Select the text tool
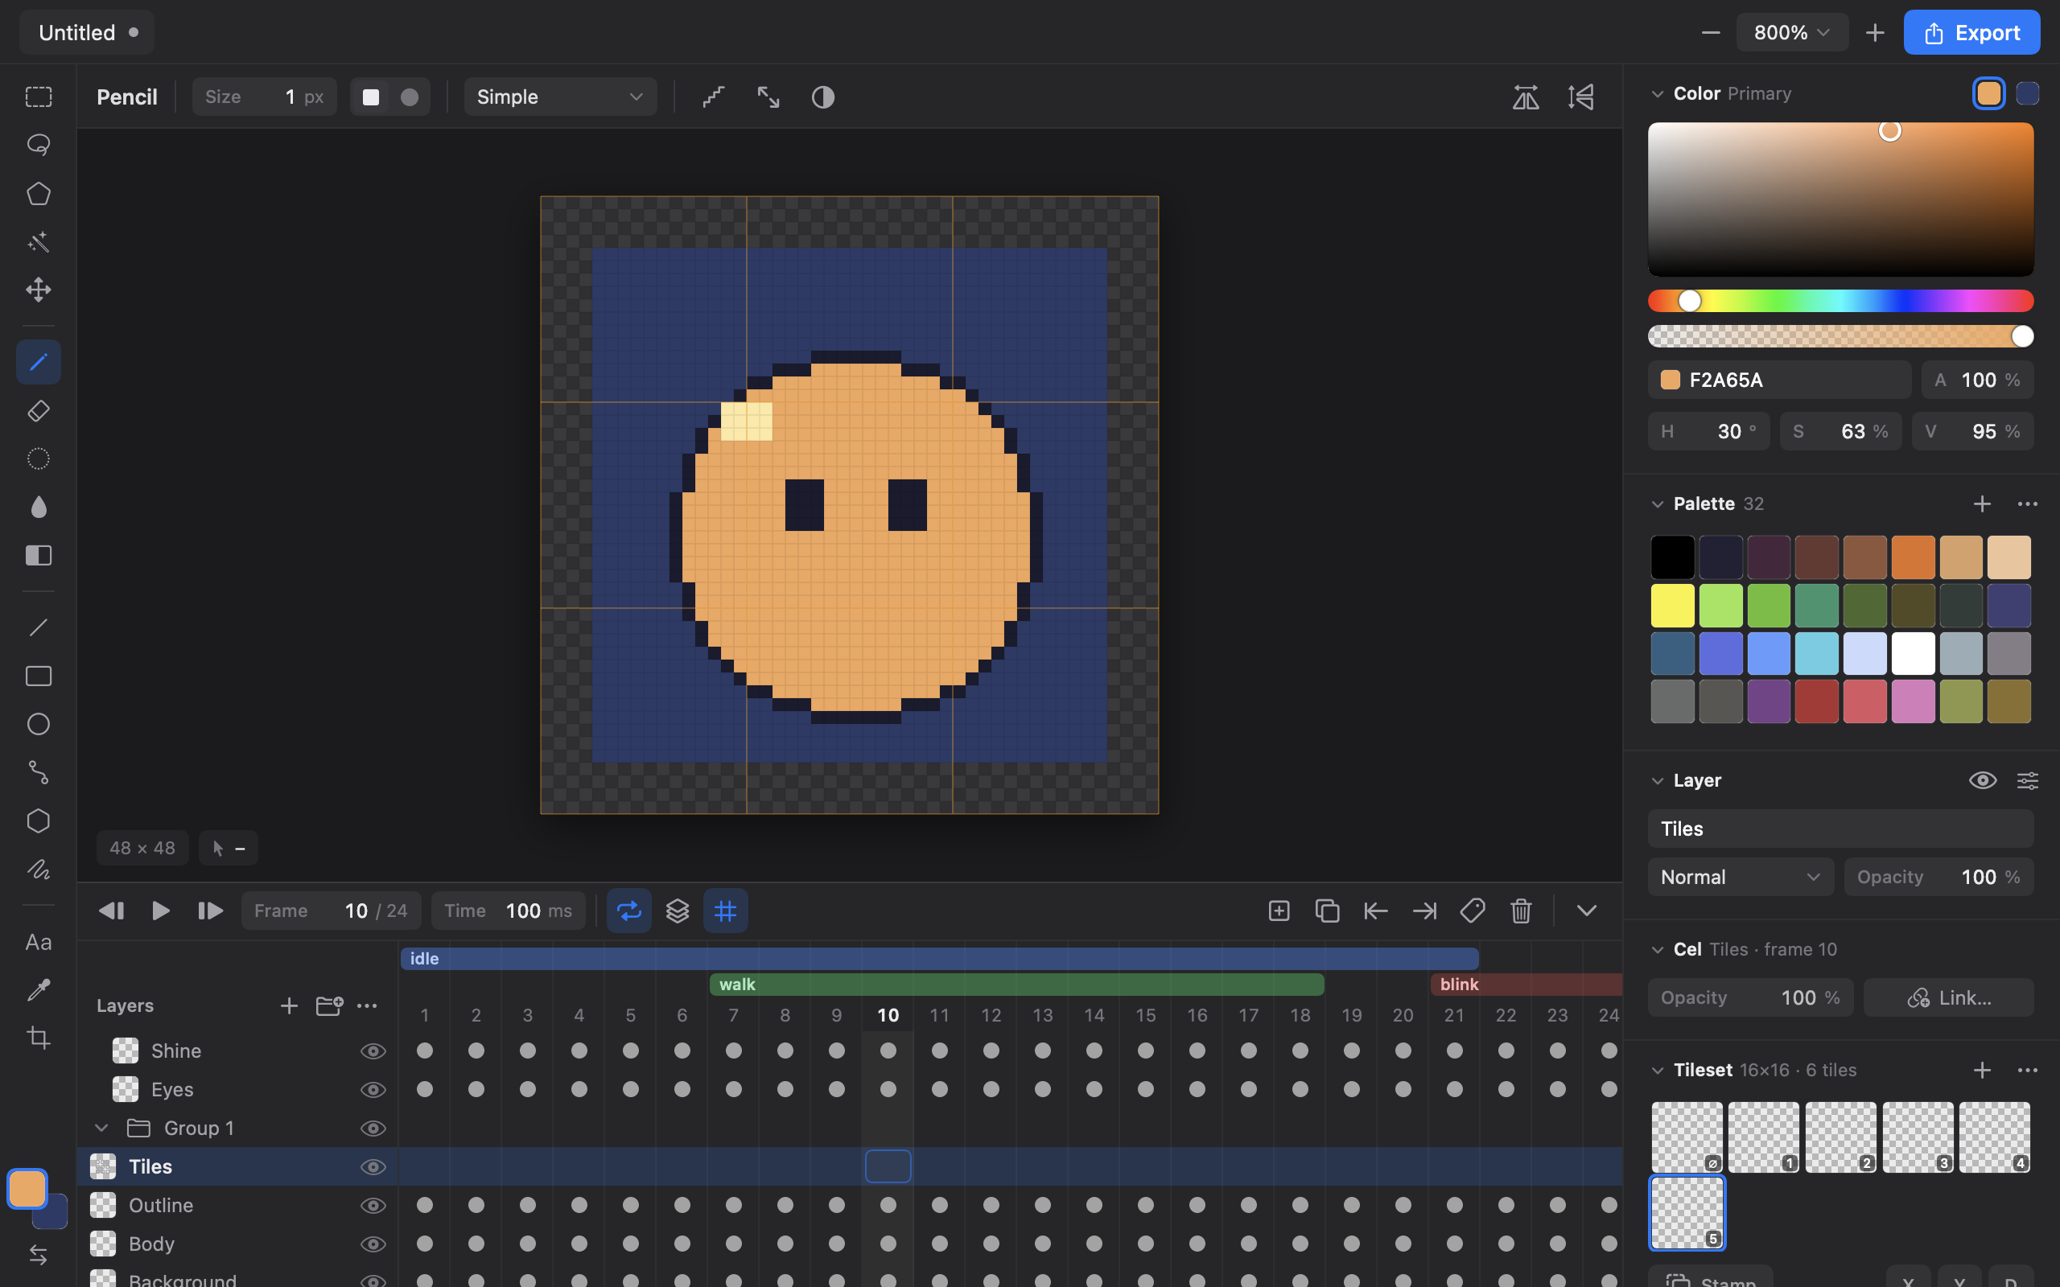Image resolution: width=2060 pixels, height=1287 pixels. coord(39,942)
